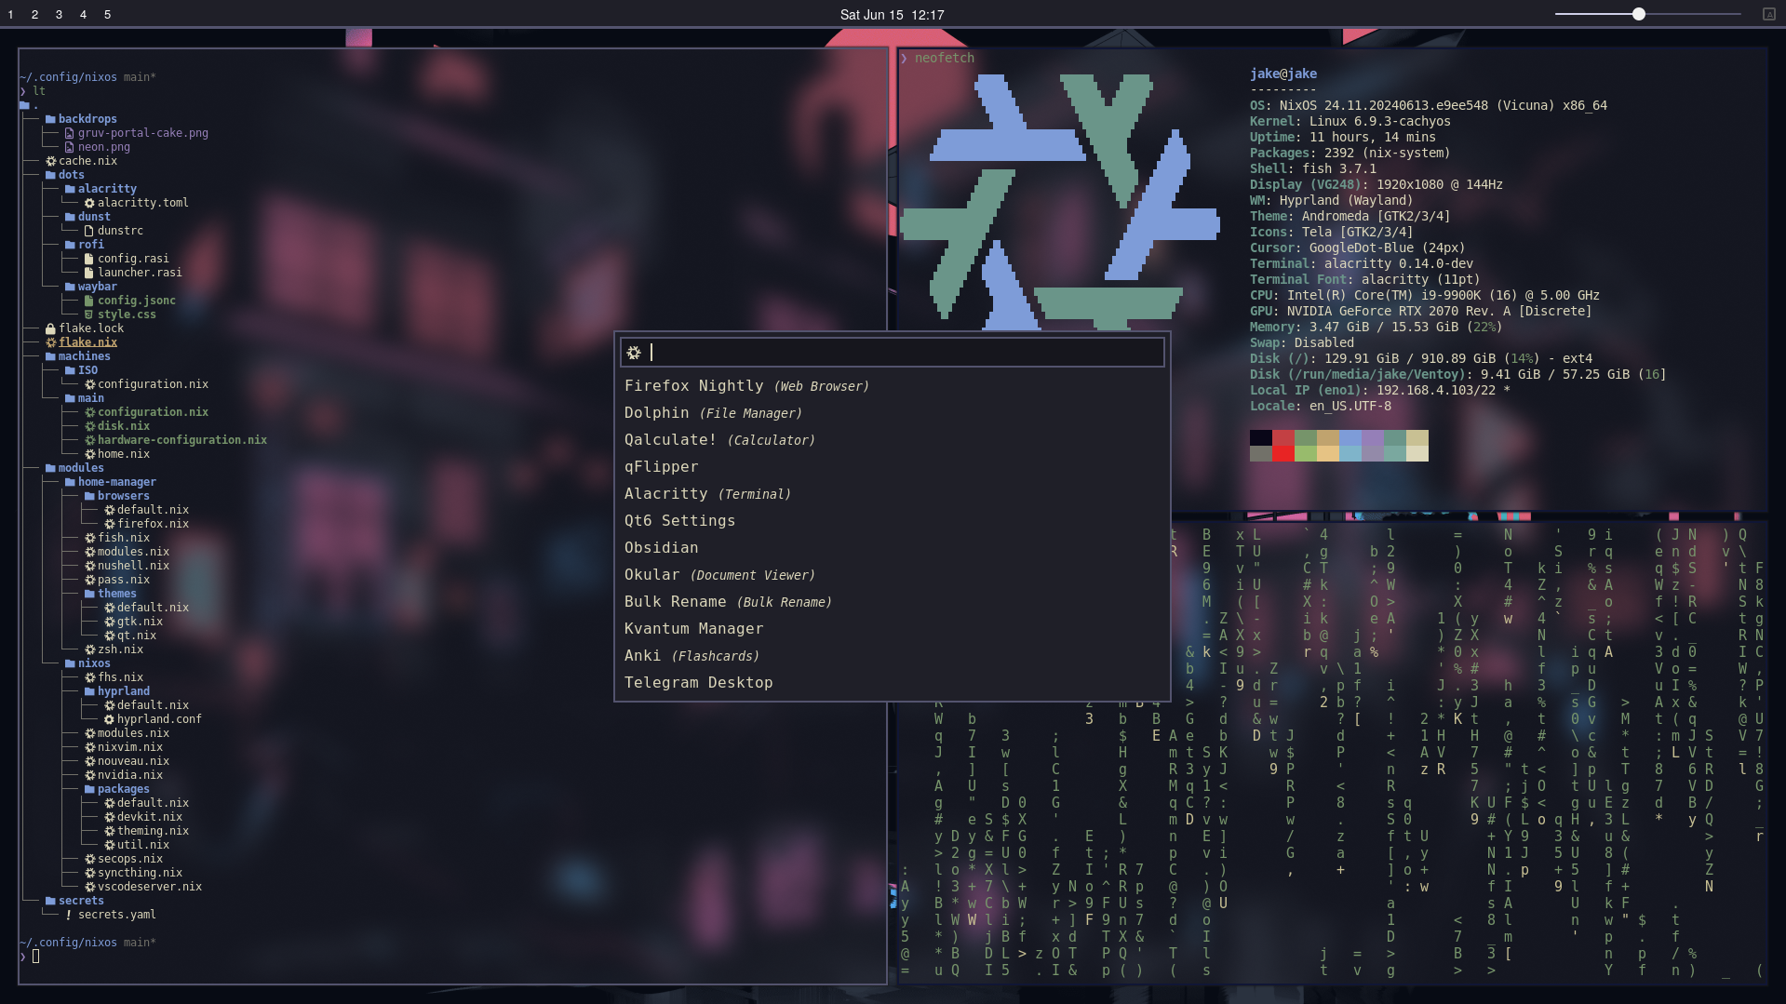Select Qt6 Settings in the launcher

click(892, 520)
